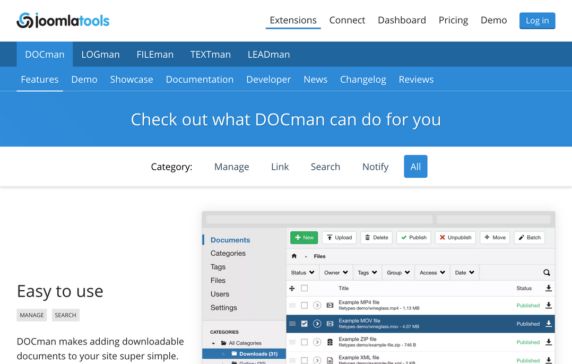Open the Group filter dropdown

pyautogui.click(x=398, y=272)
